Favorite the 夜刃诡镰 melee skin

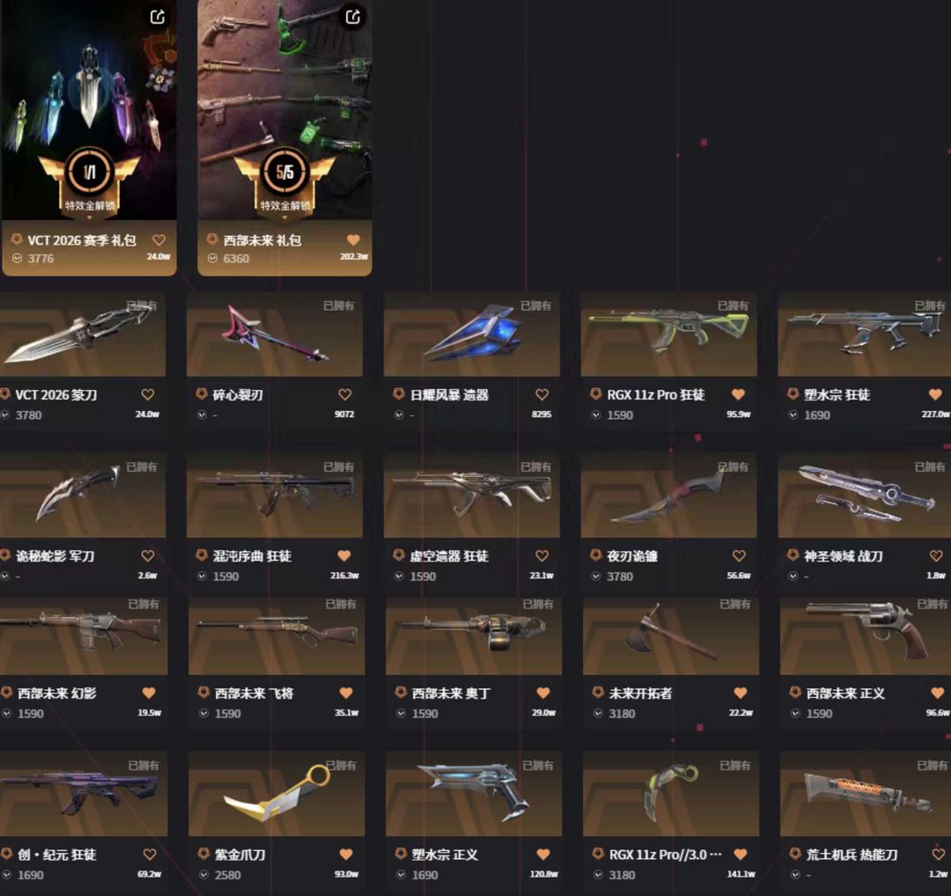pos(740,556)
